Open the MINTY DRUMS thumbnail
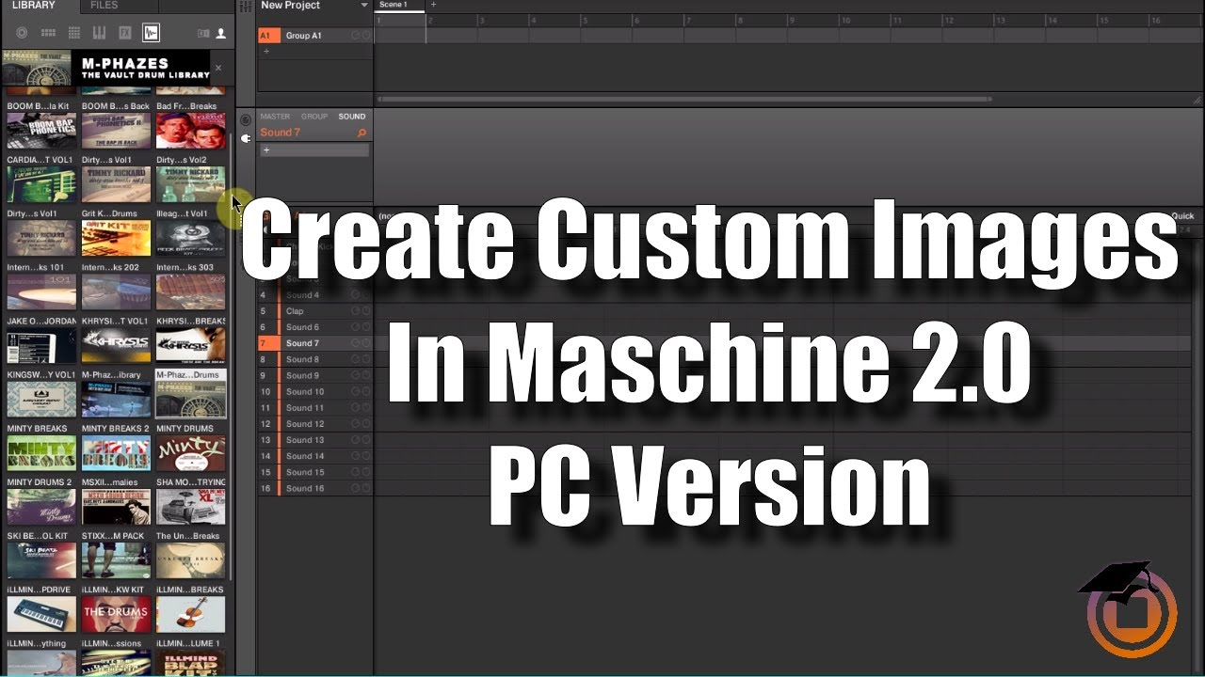 click(190, 452)
